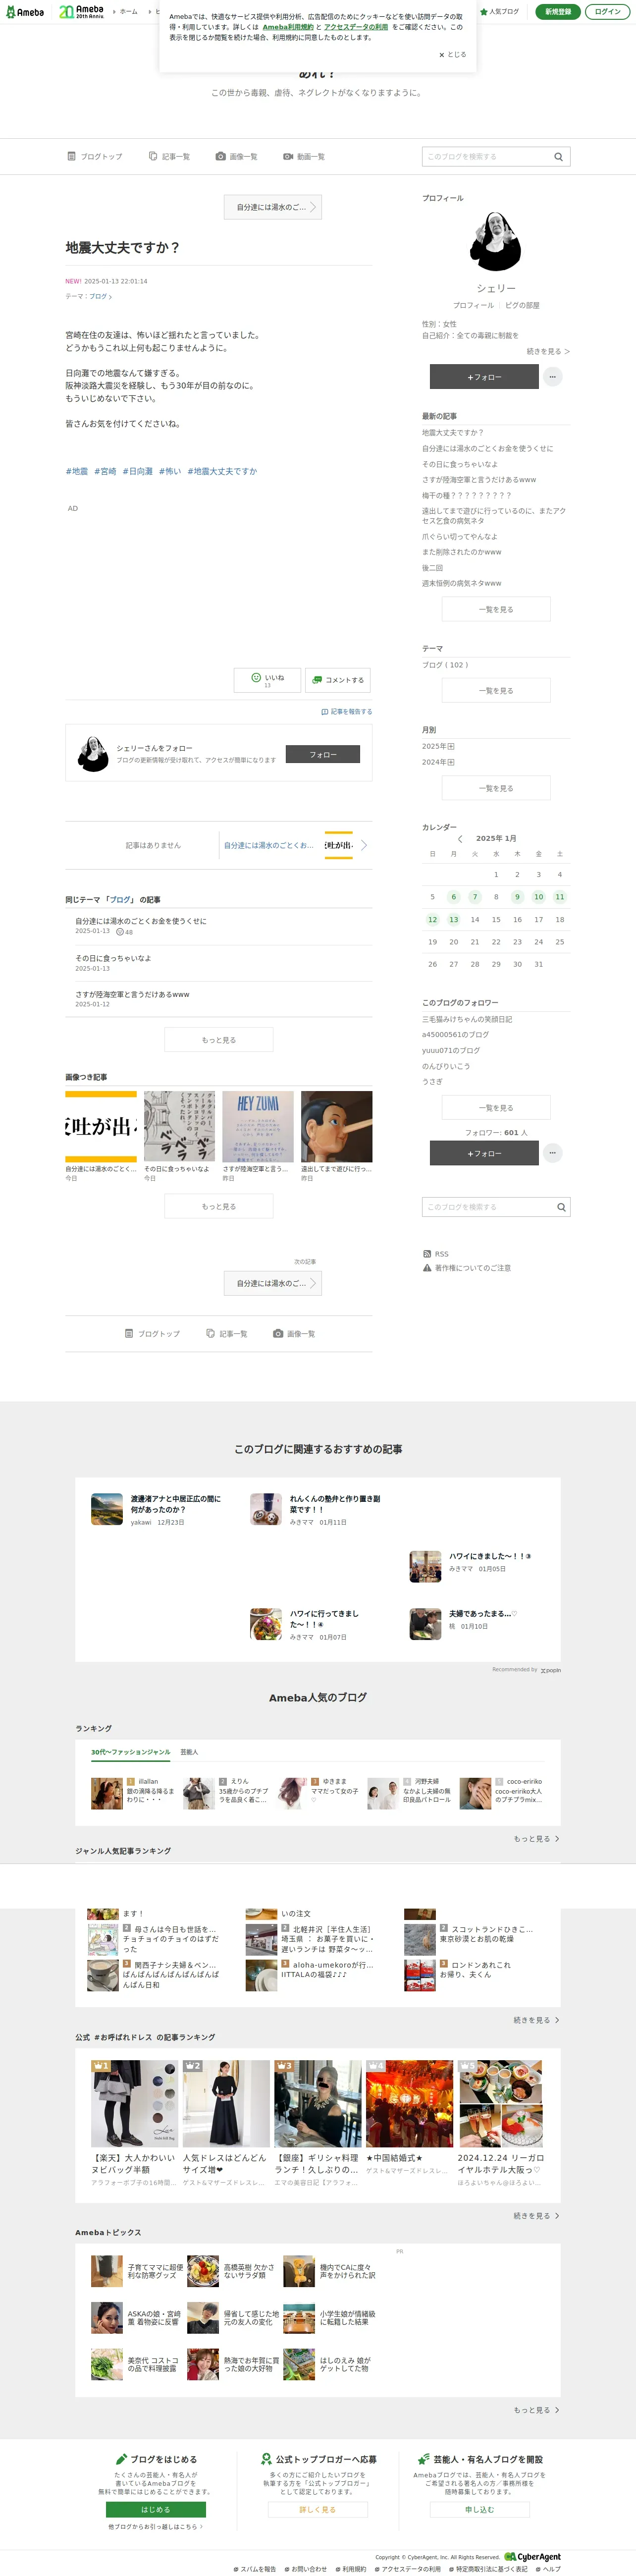Open ブログトップ in the top blog navigation
The height and width of the screenshot is (2576, 636).
pyautogui.click(x=95, y=157)
